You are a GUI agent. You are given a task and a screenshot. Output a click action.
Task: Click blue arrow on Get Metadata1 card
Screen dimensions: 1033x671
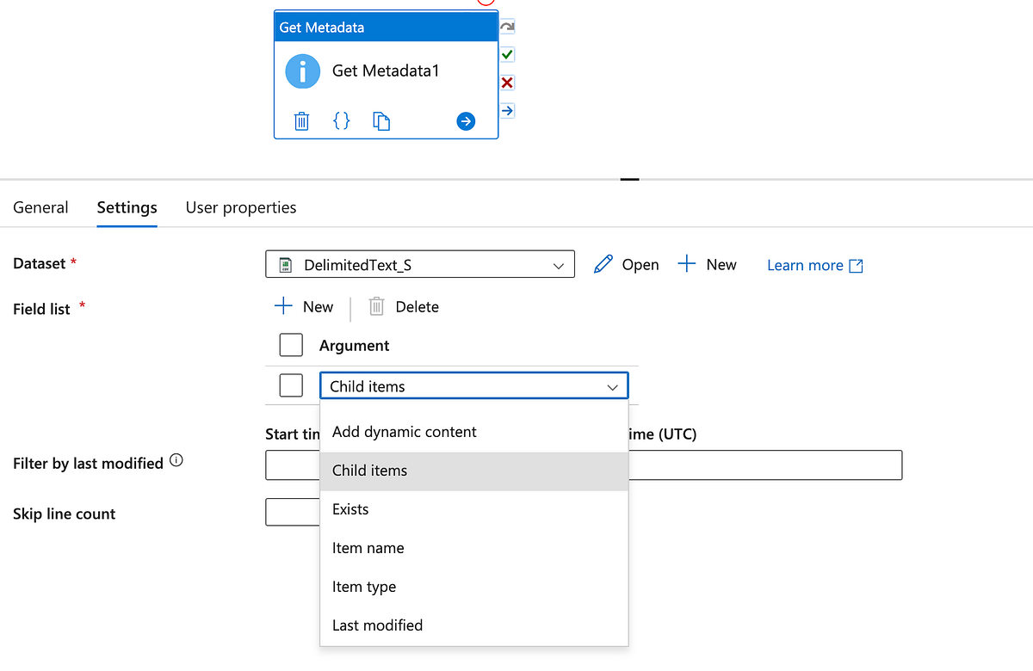click(466, 121)
